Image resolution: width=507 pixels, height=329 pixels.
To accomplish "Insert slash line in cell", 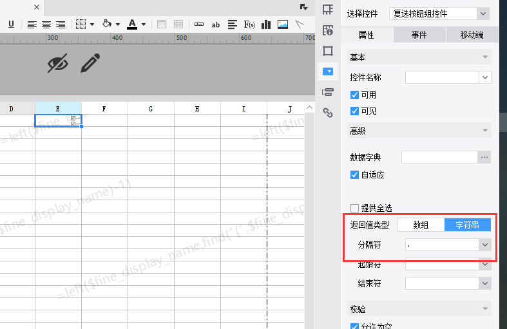I will [300, 24].
